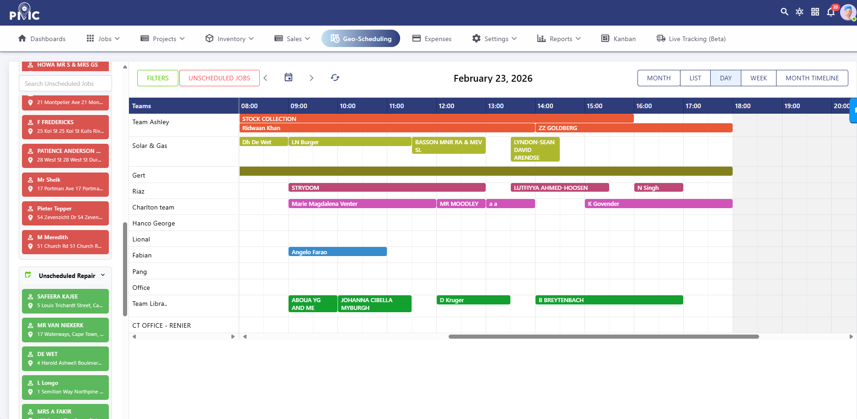
Task: Select the PATIENCE ANDERSON unscheduled card
Action: pos(65,156)
